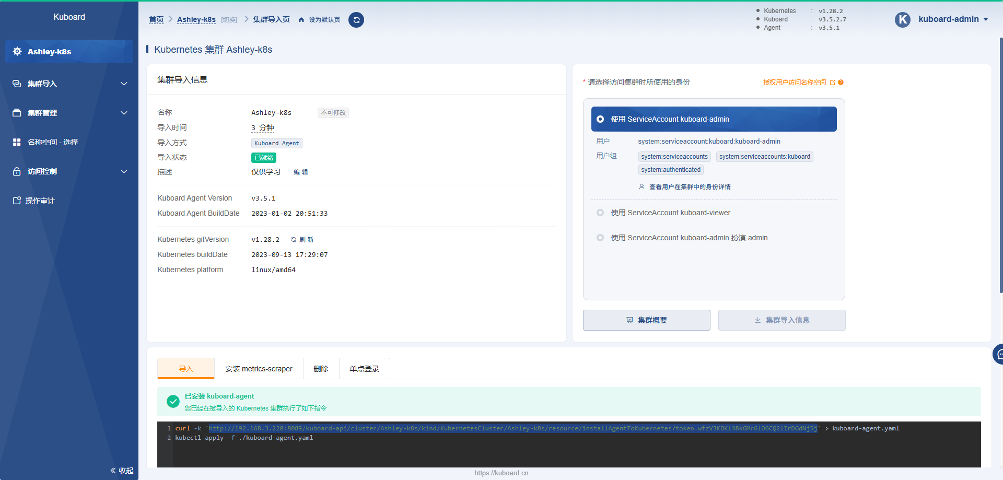
Task: Click 刷新 beside Kubernetes gitVersion
Action: point(307,240)
